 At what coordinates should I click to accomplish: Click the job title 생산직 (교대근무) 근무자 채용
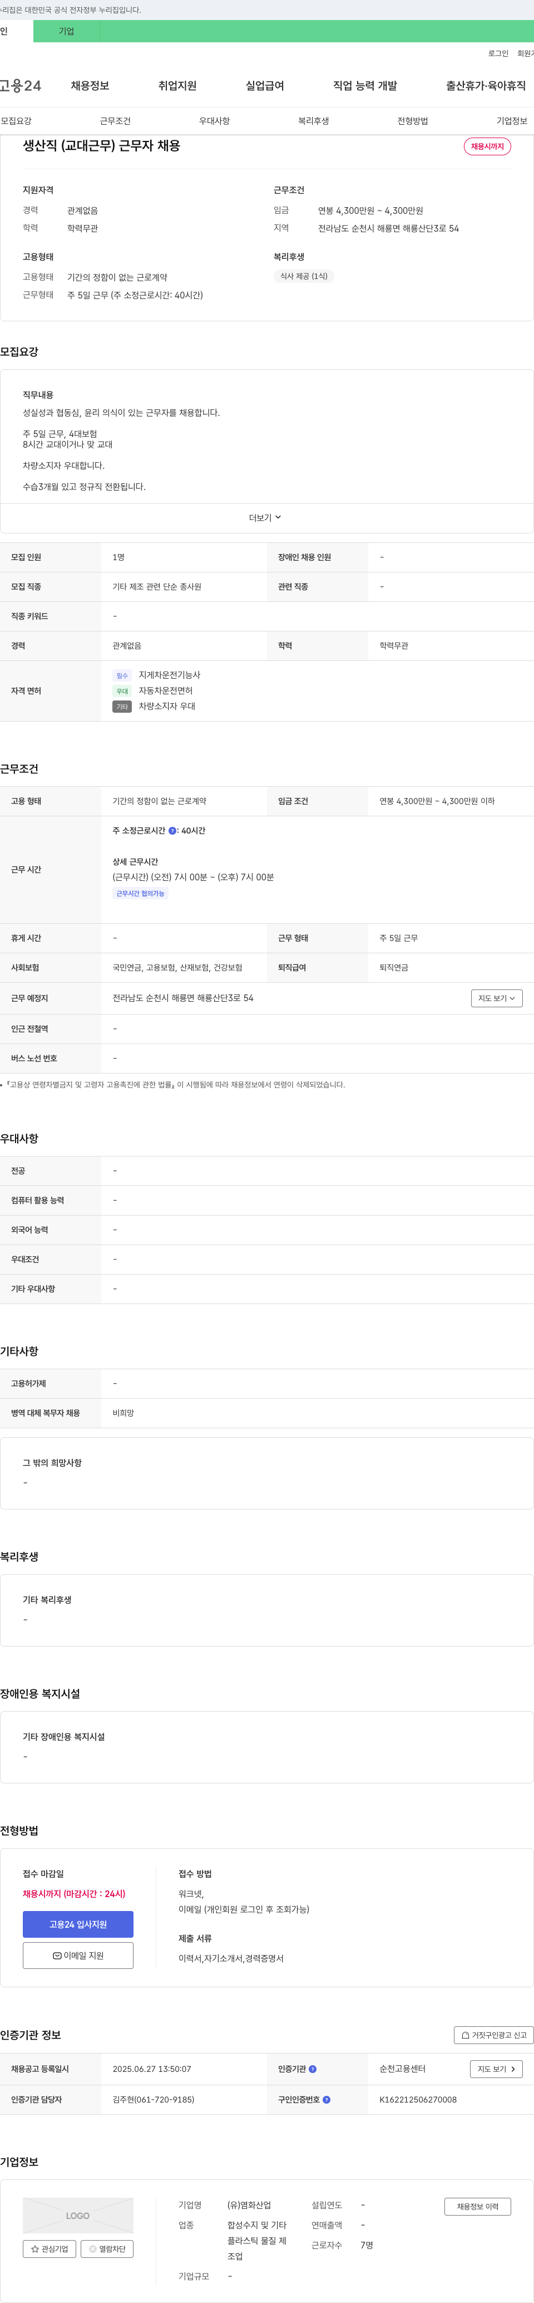[x=102, y=146]
